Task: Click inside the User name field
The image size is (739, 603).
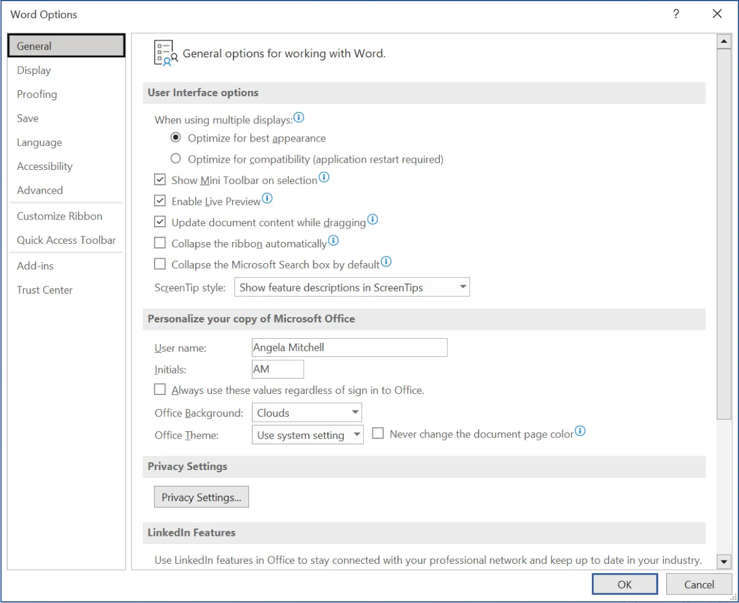Action: pyautogui.click(x=348, y=347)
